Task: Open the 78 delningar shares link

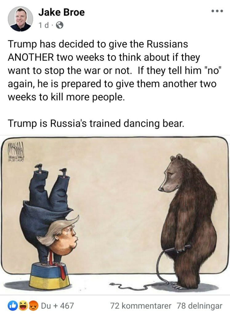Action: tap(200, 306)
